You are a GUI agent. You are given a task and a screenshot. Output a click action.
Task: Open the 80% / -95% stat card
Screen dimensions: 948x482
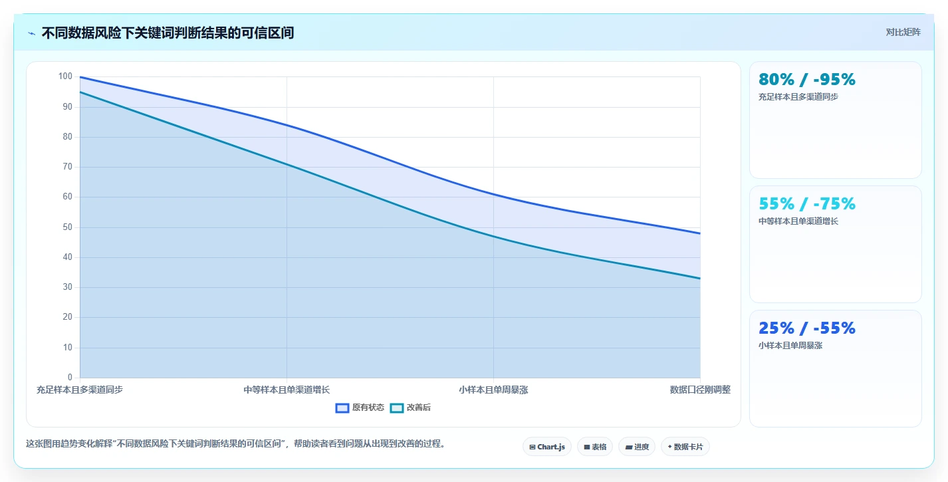pyautogui.click(x=835, y=120)
